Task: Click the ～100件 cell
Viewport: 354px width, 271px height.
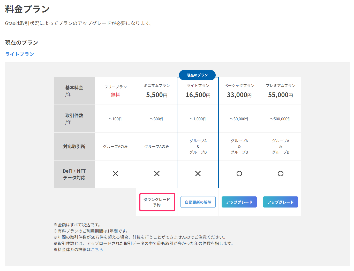Action: (116, 119)
